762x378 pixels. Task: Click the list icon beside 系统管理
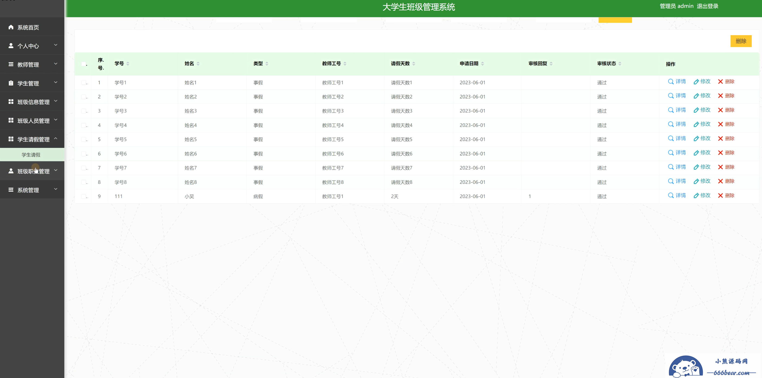pos(11,190)
